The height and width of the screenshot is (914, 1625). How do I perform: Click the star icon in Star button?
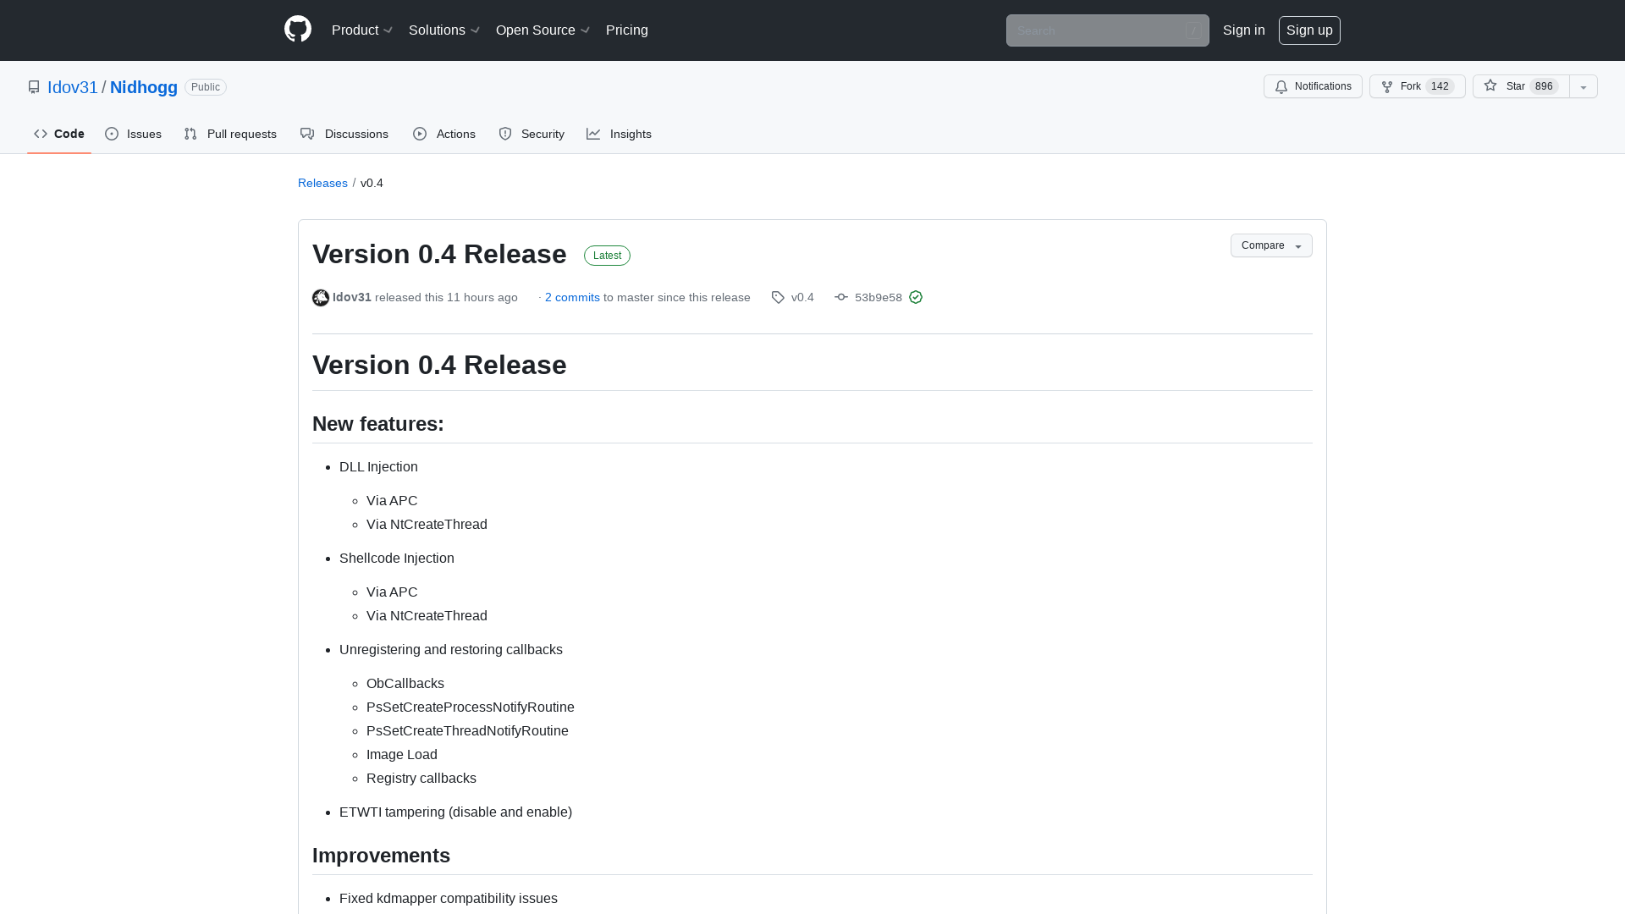(x=1490, y=85)
